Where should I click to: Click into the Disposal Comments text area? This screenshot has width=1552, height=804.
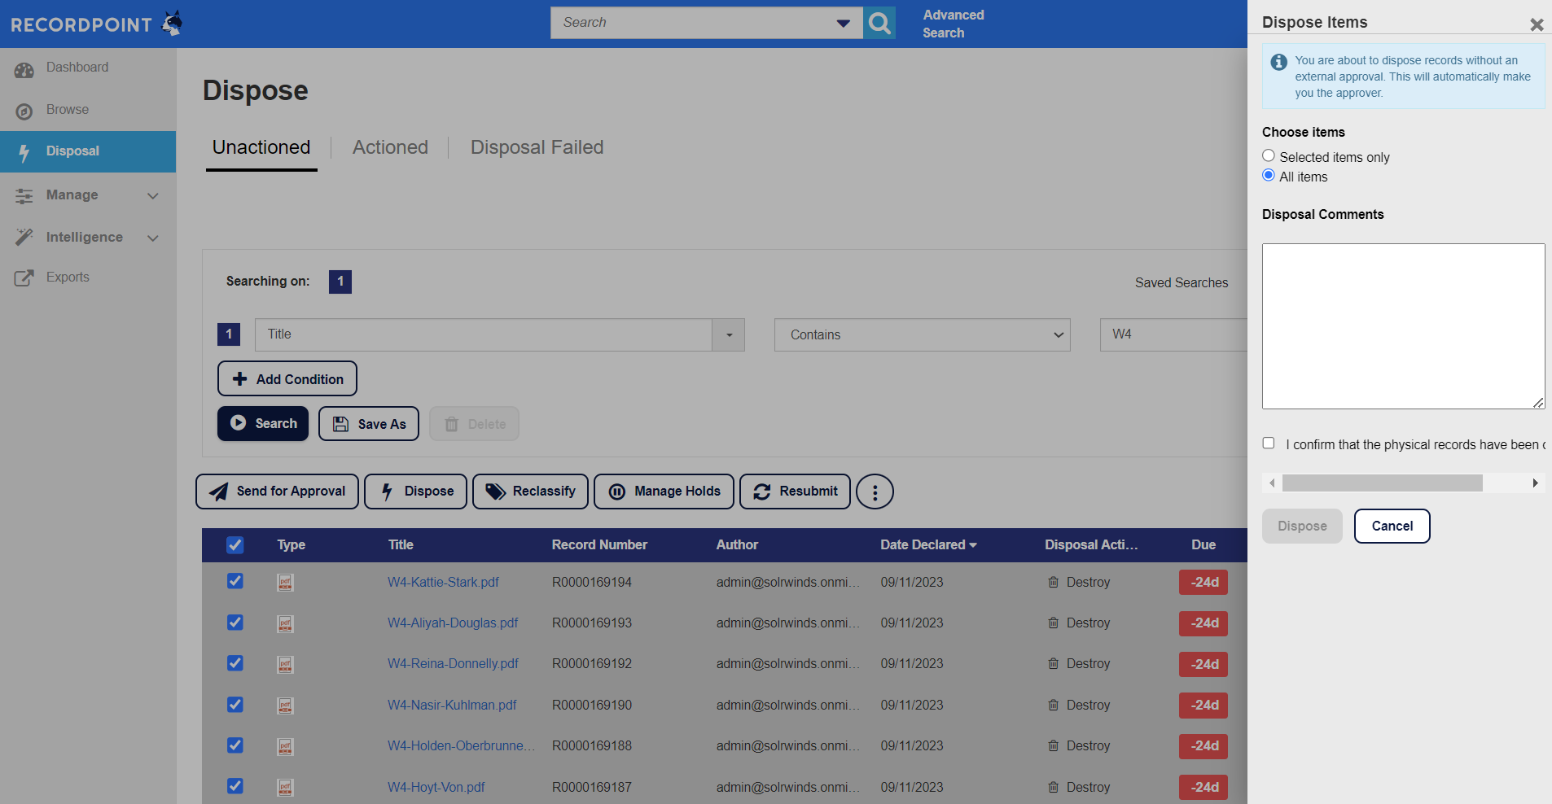coord(1402,326)
